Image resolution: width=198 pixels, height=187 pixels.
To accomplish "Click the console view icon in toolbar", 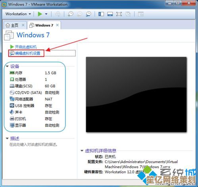I will click(x=141, y=14).
